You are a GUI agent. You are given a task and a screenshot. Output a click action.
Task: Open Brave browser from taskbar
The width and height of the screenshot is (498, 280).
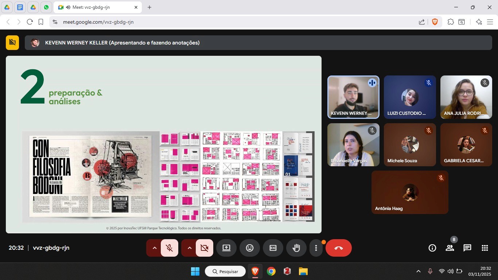point(255,271)
